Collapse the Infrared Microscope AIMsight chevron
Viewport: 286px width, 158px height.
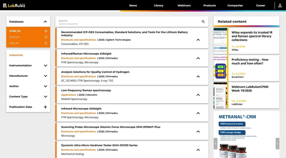click(198, 113)
